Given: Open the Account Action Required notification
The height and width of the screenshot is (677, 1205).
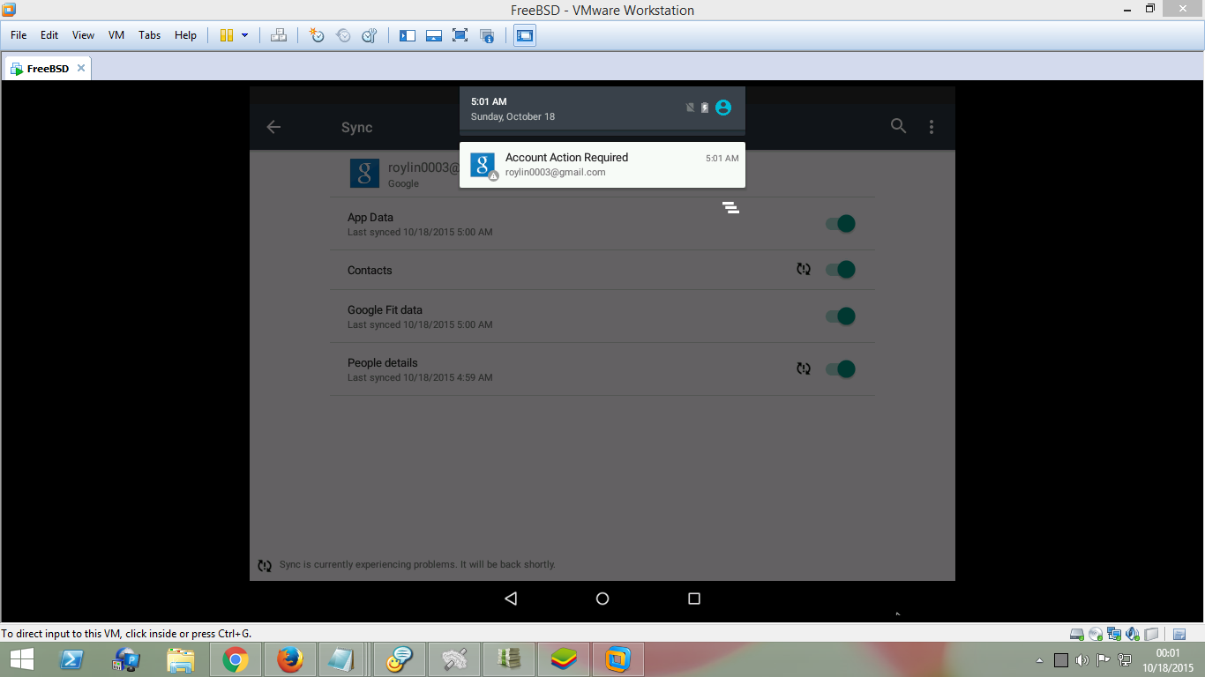Looking at the screenshot, I should (602, 165).
